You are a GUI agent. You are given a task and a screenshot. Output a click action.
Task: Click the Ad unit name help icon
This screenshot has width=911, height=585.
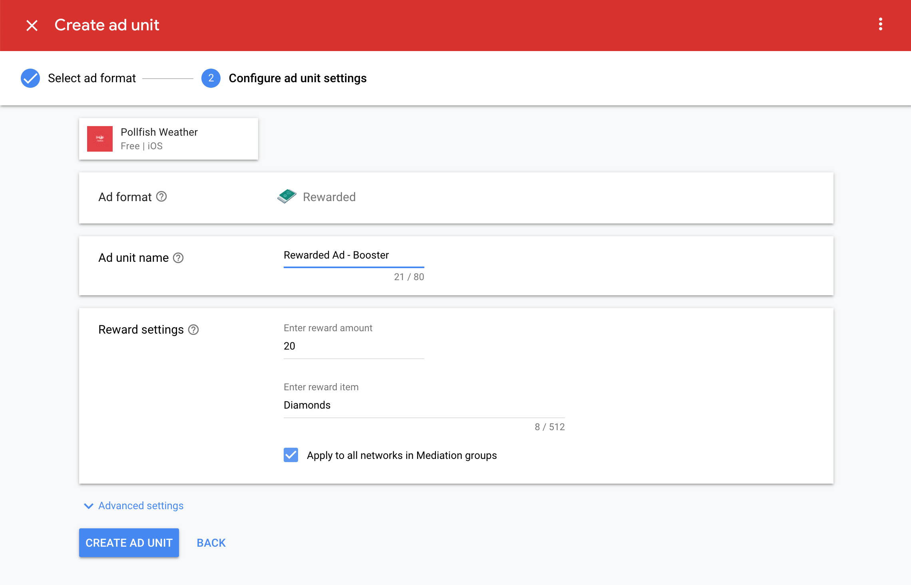click(x=178, y=258)
